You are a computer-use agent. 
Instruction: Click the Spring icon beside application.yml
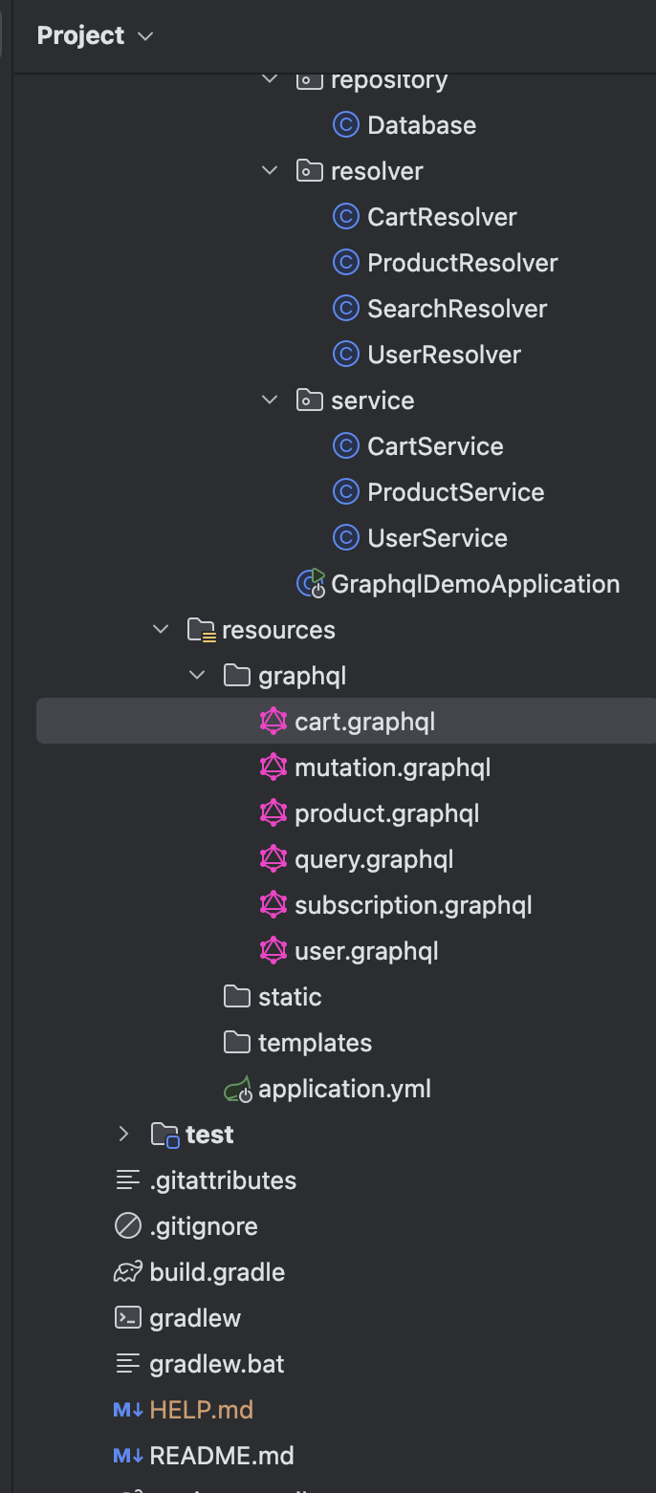(x=237, y=1089)
